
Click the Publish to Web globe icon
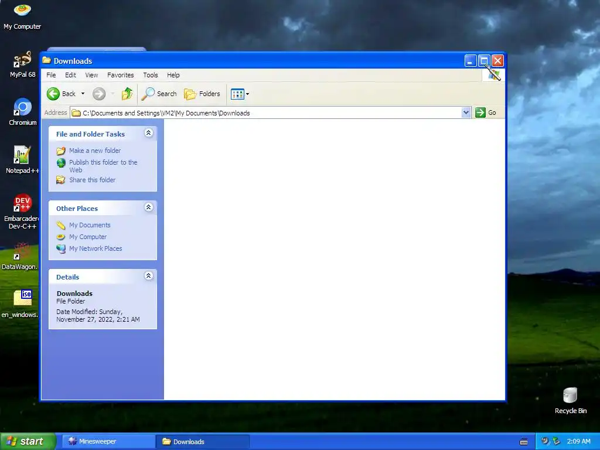point(61,163)
